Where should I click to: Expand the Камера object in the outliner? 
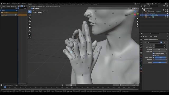click(x=144, y=17)
